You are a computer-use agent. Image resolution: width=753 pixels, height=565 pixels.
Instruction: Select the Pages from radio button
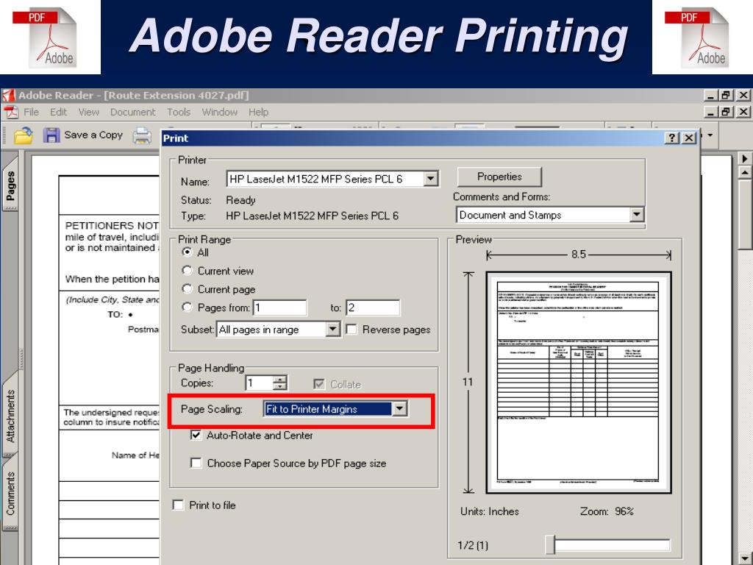pyautogui.click(x=188, y=307)
